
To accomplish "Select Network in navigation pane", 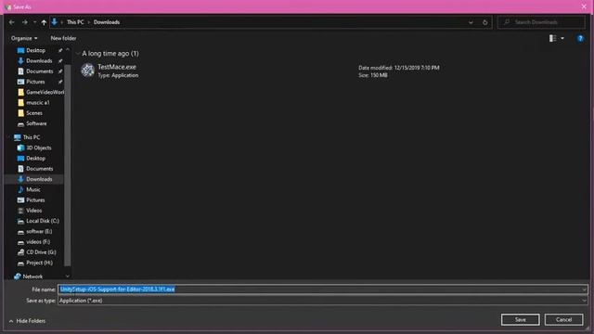I will (32, 276).
